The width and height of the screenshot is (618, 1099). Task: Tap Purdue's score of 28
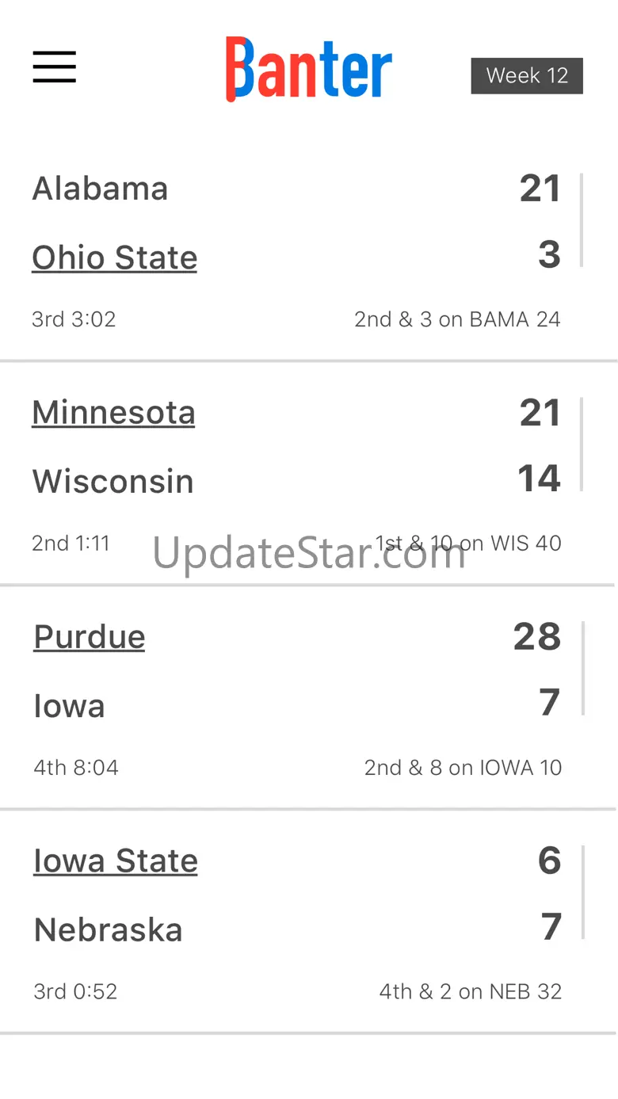click(537, 637)
